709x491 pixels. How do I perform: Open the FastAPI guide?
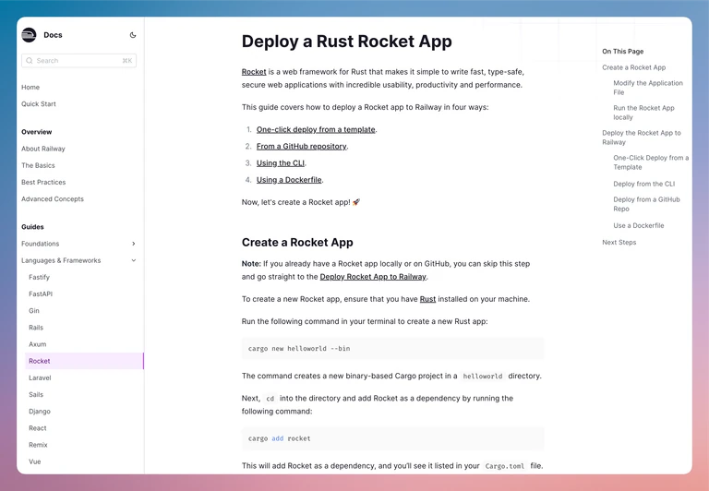pyautogui.click(x=41, y=293)
